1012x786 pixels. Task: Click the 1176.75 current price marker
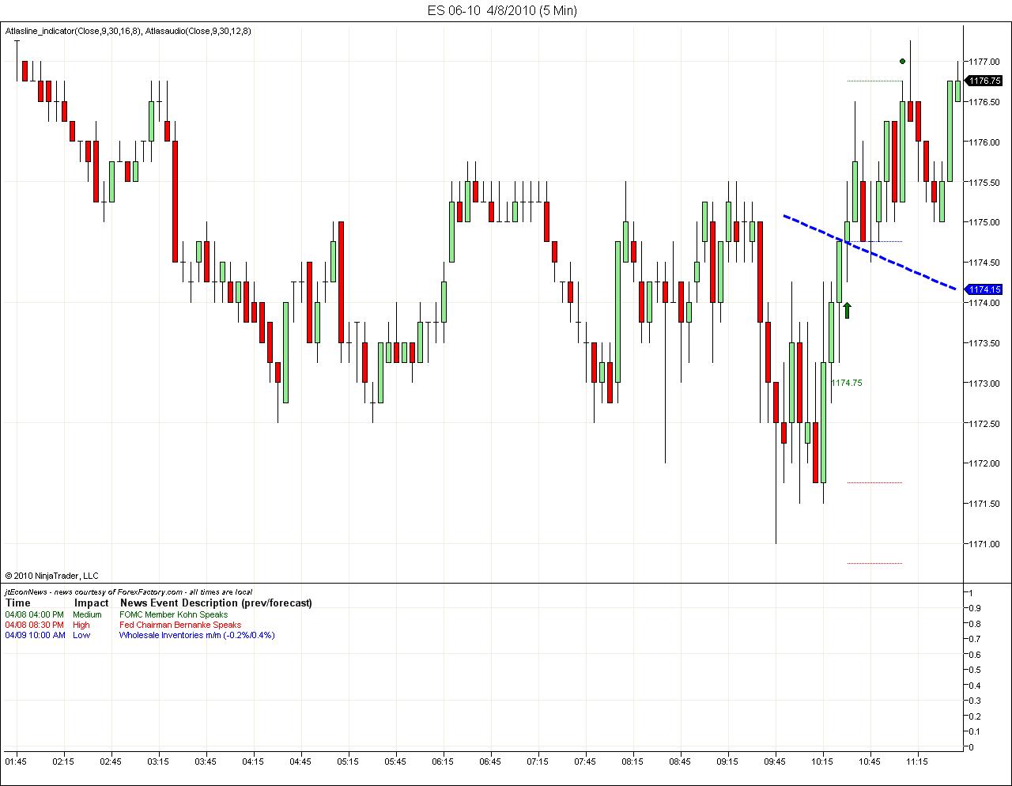[984, 81]
